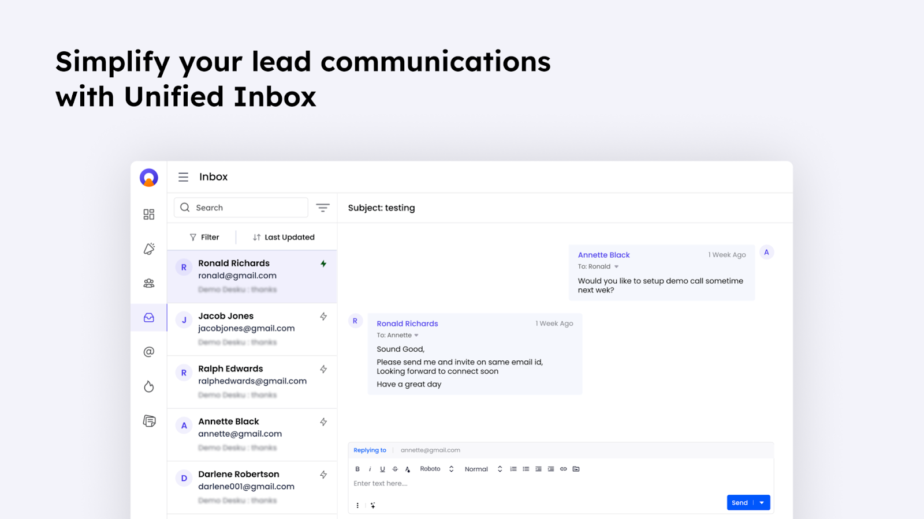Open the dashboard grid icon in sidebar
The height and width of the screenshot is (519, 924).
(x=149, y=215)
